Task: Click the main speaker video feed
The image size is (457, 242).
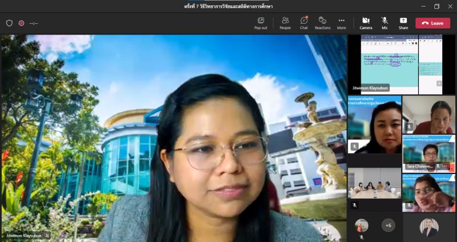Action: [174, 137]
